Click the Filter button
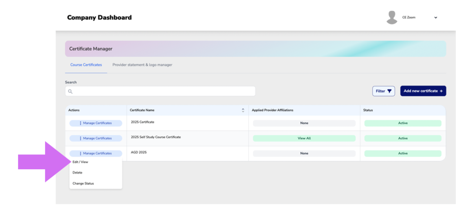Screen dimensions: 471x214 (384, 91)
